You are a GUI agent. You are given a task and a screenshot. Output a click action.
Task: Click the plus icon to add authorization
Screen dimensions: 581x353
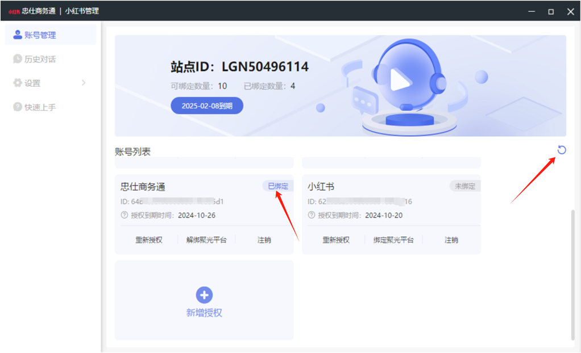tap(204, 295)
